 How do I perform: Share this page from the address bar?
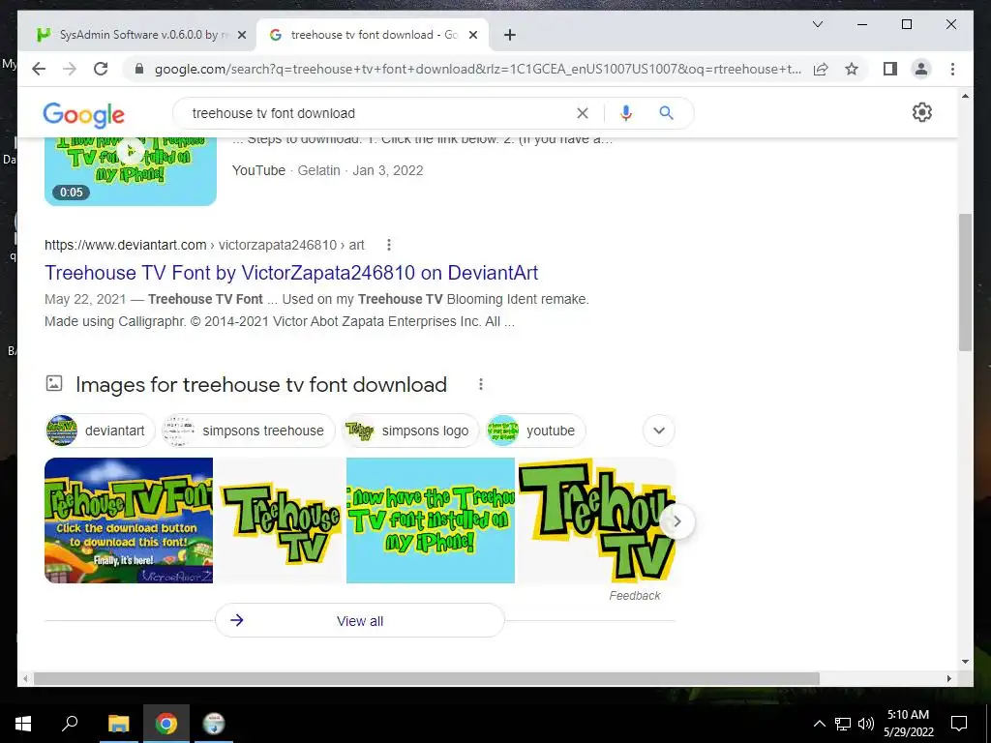(821, 69)
